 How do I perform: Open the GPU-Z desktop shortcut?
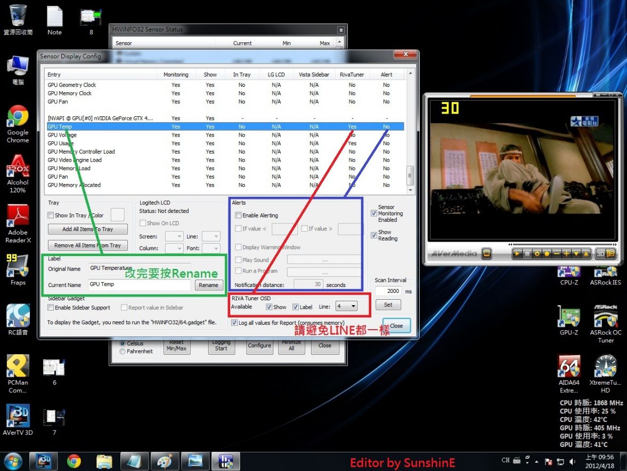pos(568,321)
